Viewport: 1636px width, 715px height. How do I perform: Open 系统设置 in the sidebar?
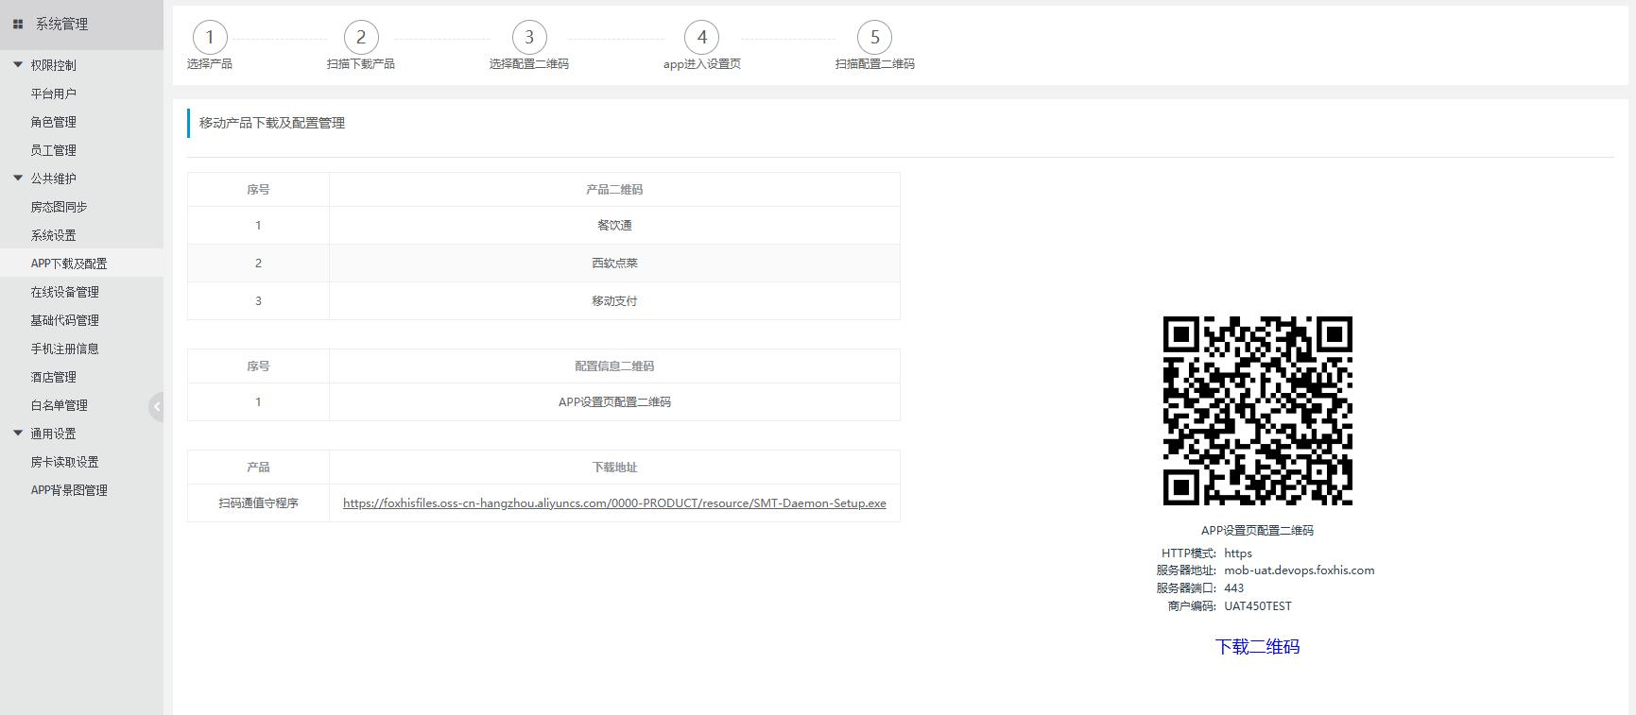click(53, 235)
